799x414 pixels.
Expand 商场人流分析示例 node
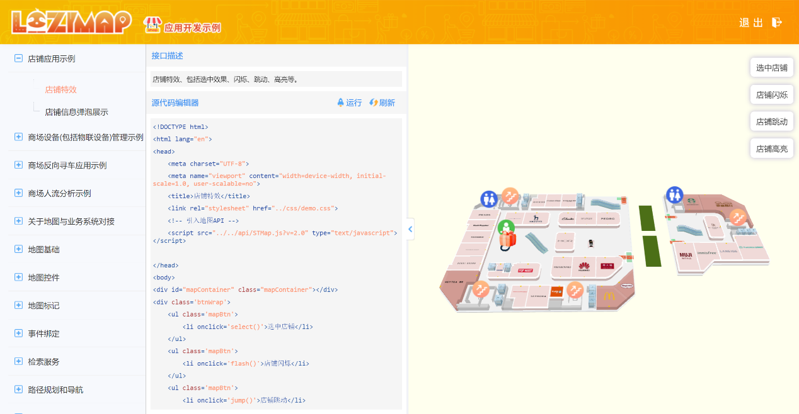[x=18, y=193]
